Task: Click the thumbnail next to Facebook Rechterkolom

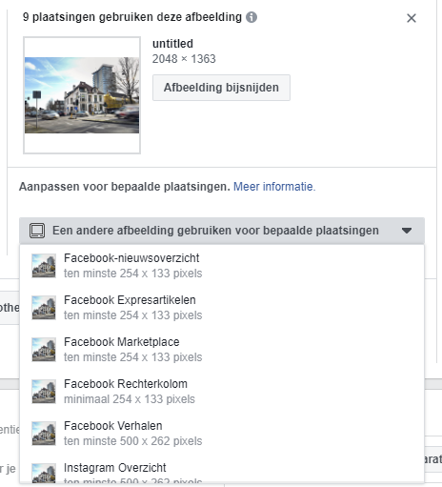Action: (x=44, y=392)
